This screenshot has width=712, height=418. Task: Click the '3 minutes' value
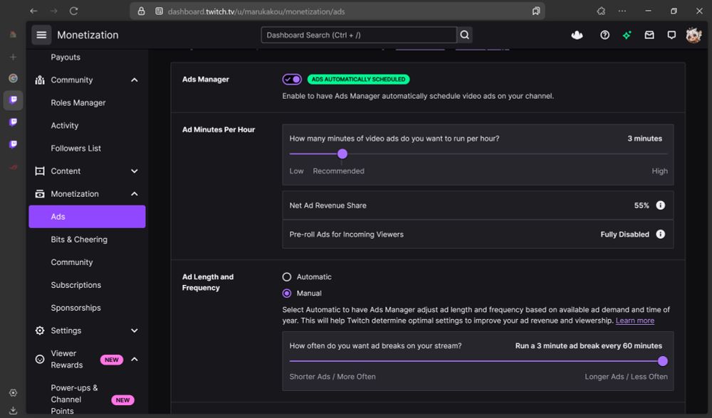click(x=645, y=139)
